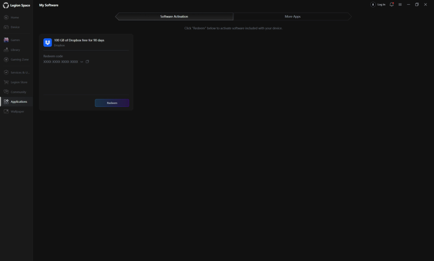Open the Games section
The image size is (434, 261).
[14, 40]
